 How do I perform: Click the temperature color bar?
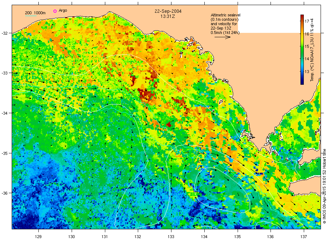click(x=302, y=50)
